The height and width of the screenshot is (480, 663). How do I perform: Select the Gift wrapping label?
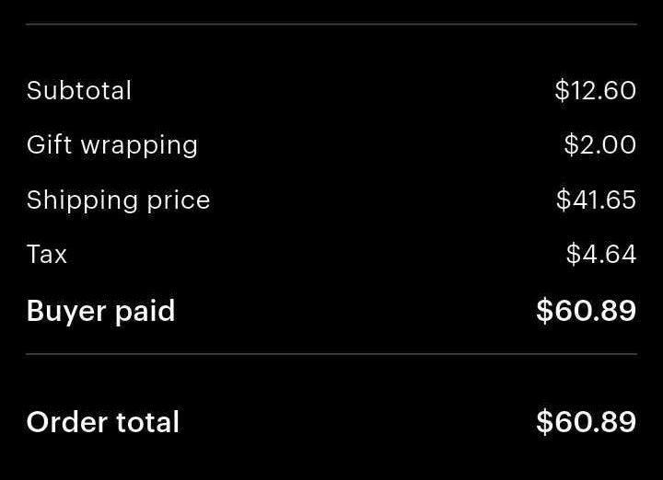(112, 145)
